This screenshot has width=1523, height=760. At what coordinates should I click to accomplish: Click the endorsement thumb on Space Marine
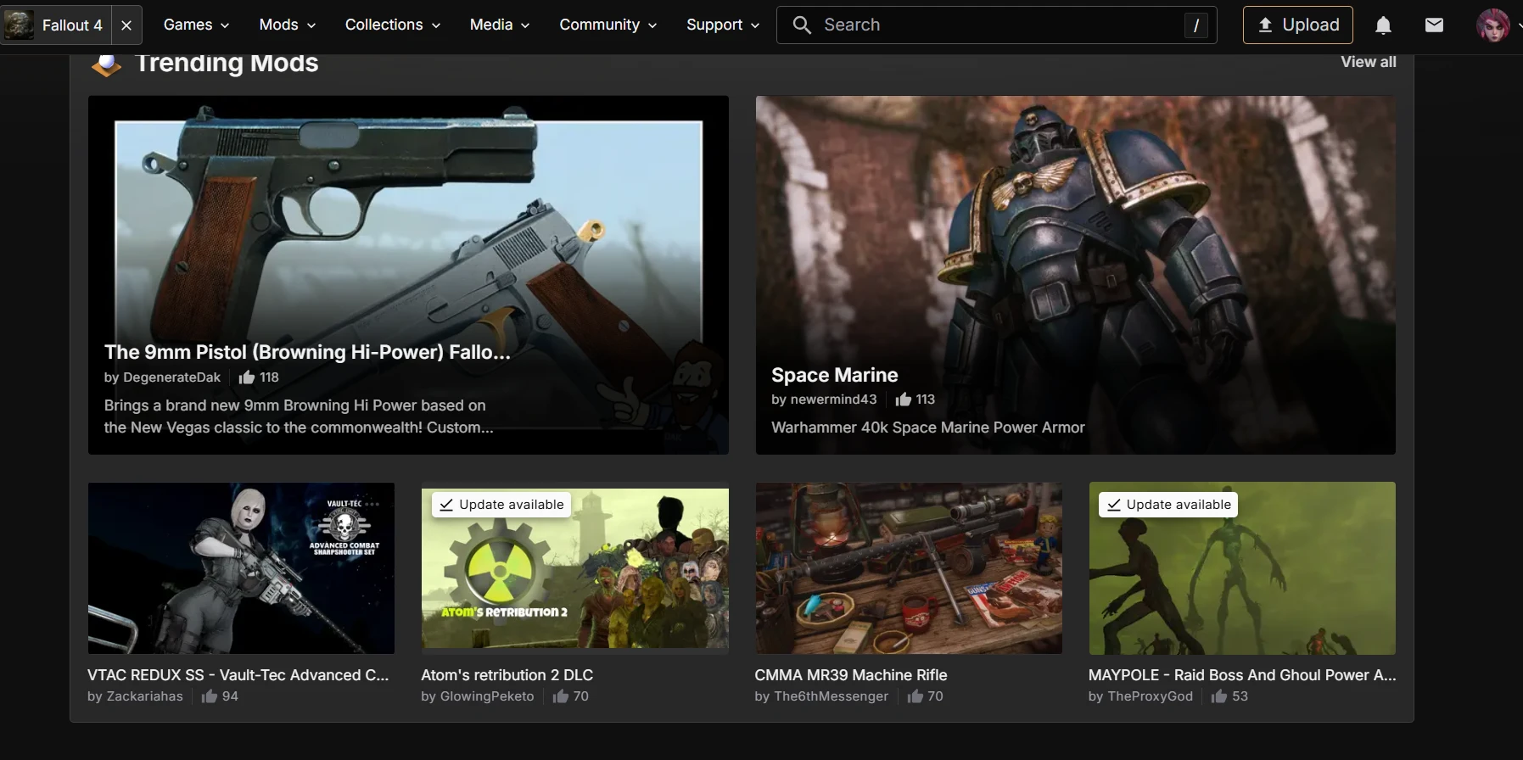coord(904,399)
